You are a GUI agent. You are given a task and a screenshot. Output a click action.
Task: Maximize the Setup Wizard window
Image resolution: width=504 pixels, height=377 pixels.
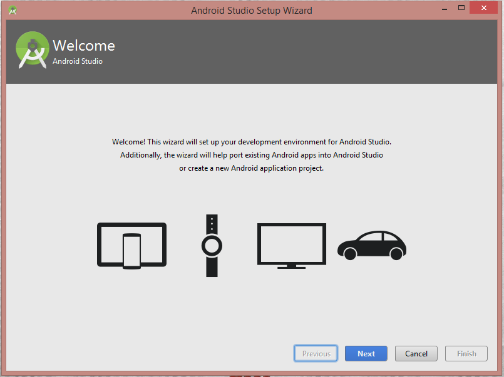coord(461,8)
